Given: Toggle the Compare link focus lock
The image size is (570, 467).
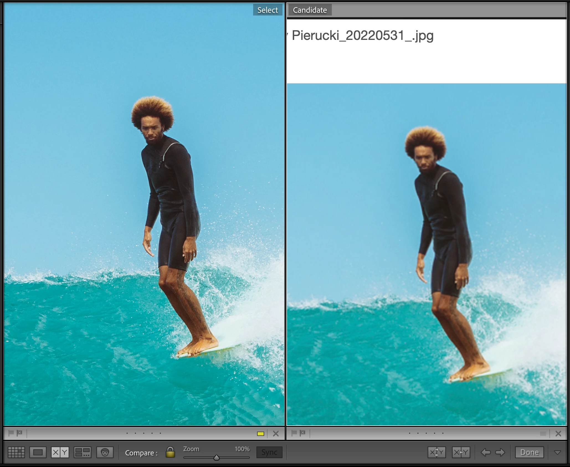Looking at the screenshot, I should point(170,452).
